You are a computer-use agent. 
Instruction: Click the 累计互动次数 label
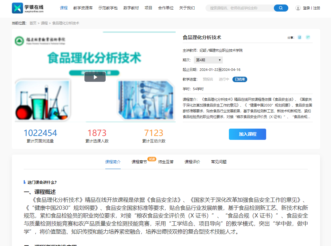click(x=154, y=141)
